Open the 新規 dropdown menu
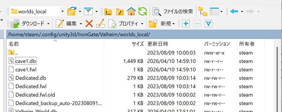Image resolution: width=282 pixels, height=112 pixels. click(x=162, y=24)
